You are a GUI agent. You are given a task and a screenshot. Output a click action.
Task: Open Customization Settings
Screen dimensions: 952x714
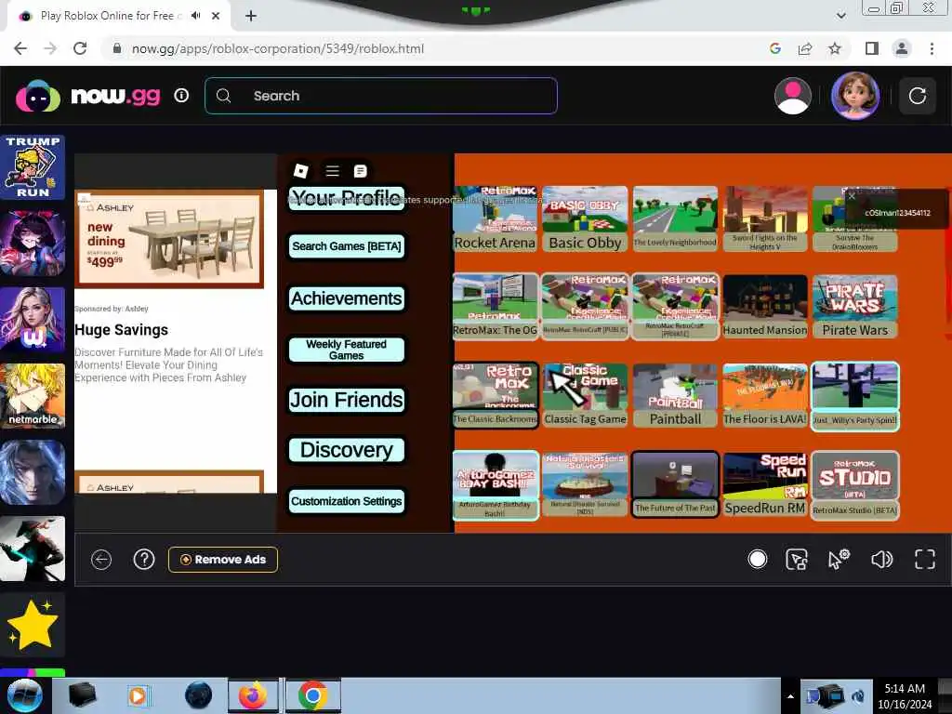click(346, 501)
